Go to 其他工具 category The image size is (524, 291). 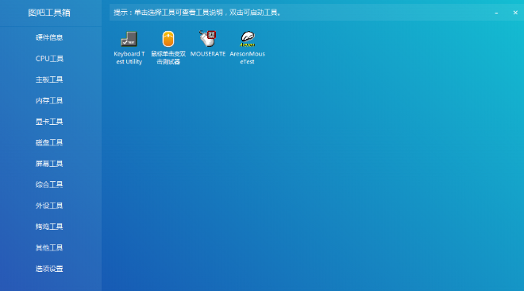pos(49,248)
